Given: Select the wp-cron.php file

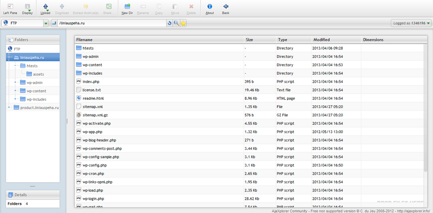Looking at the screenshot, I should pyautogui.click(x=249, y=173).
